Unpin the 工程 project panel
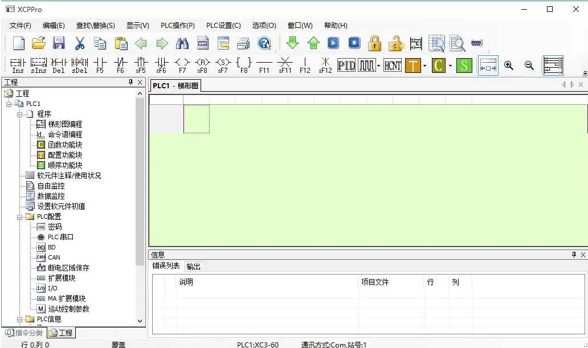 (130, 82)
